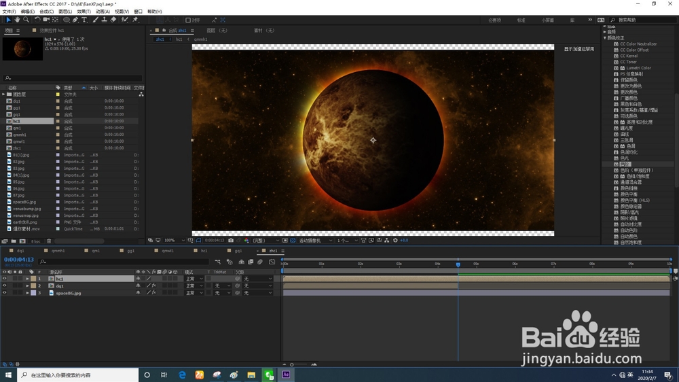Delete selected project item with trash icon
The height and width of the screenshot is (382, 679).
(49, 241)
